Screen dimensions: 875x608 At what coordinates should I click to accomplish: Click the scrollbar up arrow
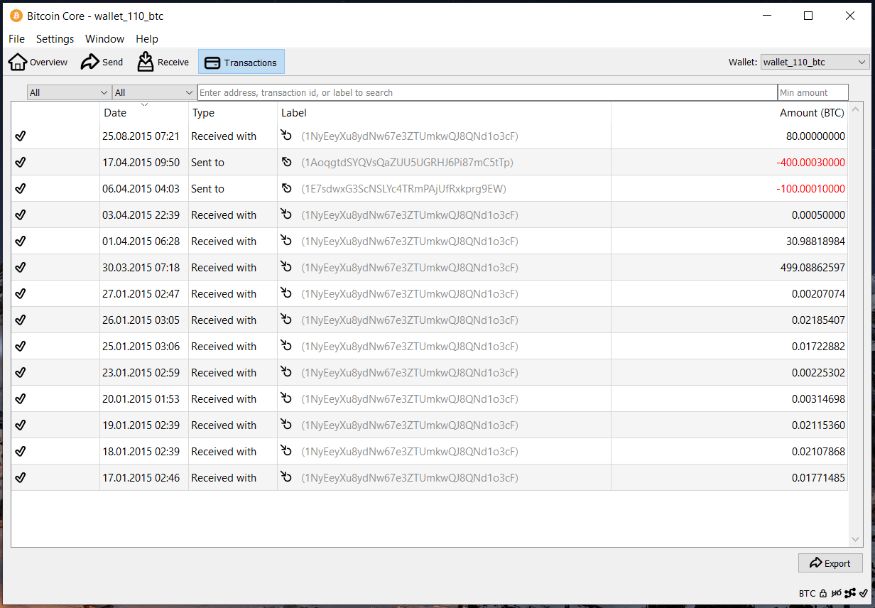(x=855, y=109)
